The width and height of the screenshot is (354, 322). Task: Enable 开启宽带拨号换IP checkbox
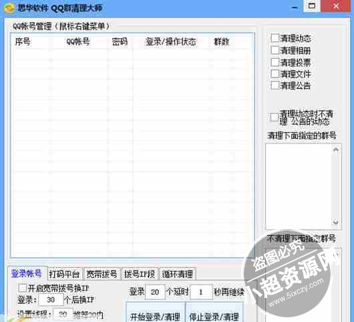pyautogui.click(x=22, y=288)
